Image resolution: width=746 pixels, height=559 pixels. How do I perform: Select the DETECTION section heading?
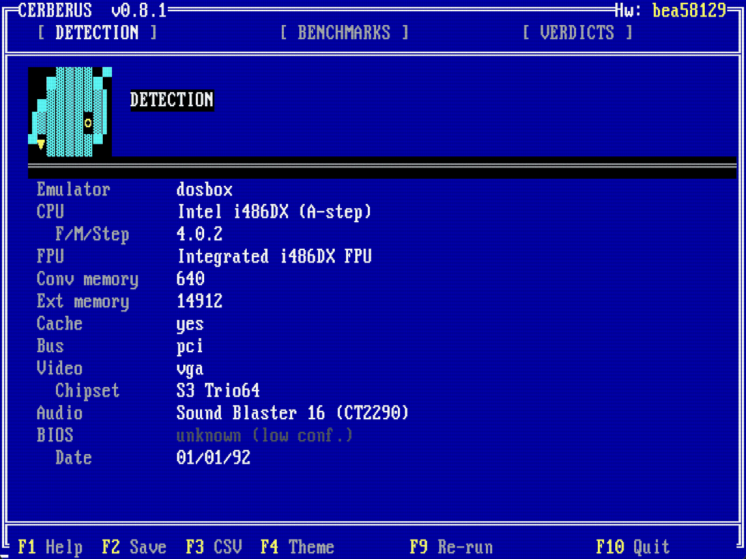click(x=172, y=100)
